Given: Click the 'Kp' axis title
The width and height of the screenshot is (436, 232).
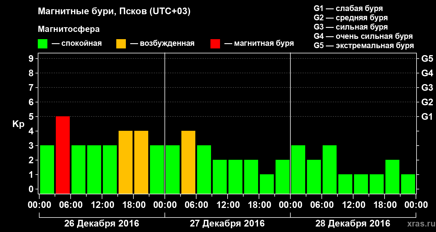Looking at the screenshot, I should [18, 124].
